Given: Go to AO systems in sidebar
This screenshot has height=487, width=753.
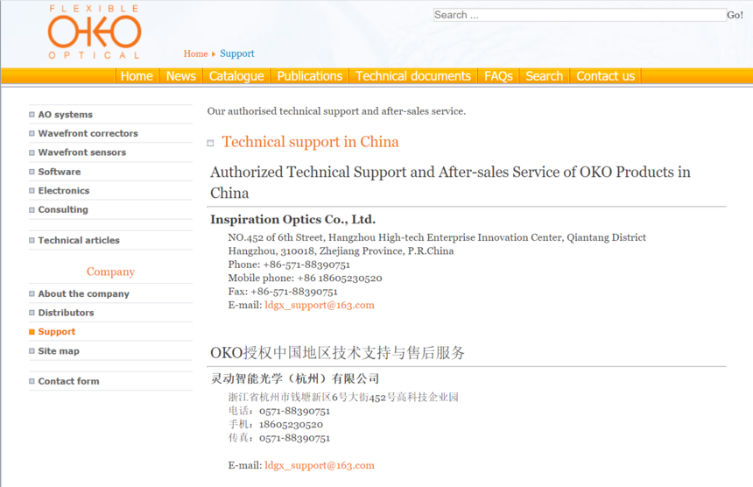Looking at the screenshot, I should pyautogui.click(x=66, y=115).
